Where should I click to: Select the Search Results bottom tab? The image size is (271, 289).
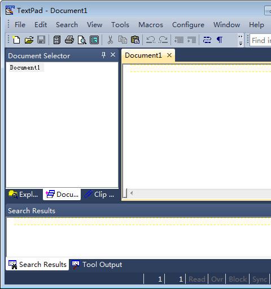click(x=37, y=265)
